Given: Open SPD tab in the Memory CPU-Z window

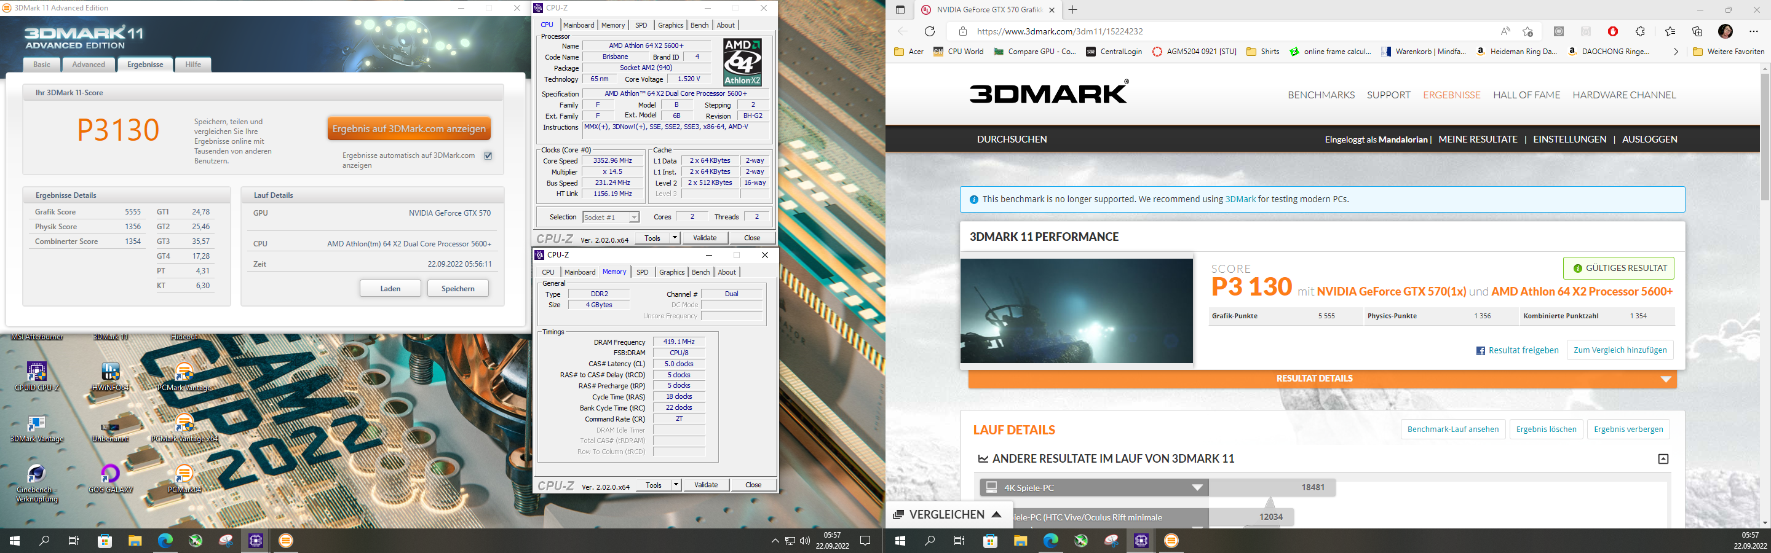Looking at the screenshot, I should [642, 272].
